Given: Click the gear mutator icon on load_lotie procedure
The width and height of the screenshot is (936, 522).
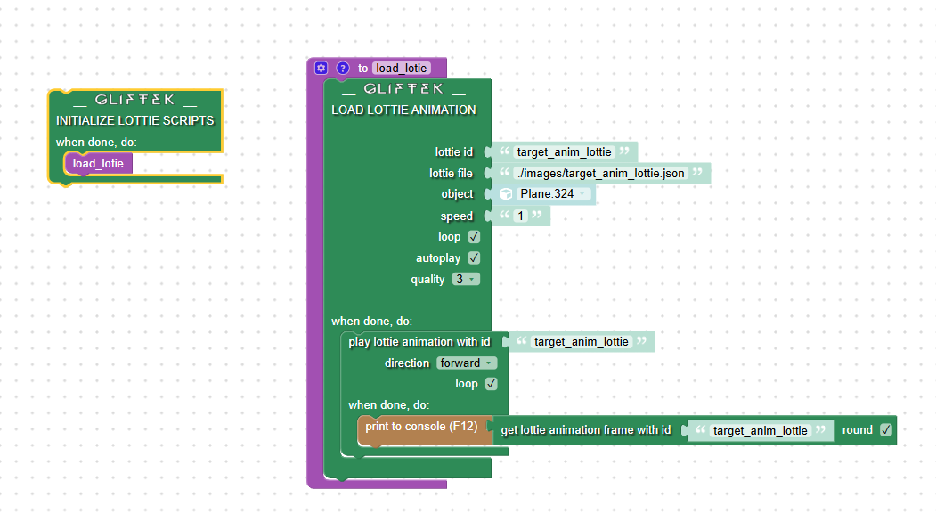Looking at the screenshot, I should [x=321, y=68].
